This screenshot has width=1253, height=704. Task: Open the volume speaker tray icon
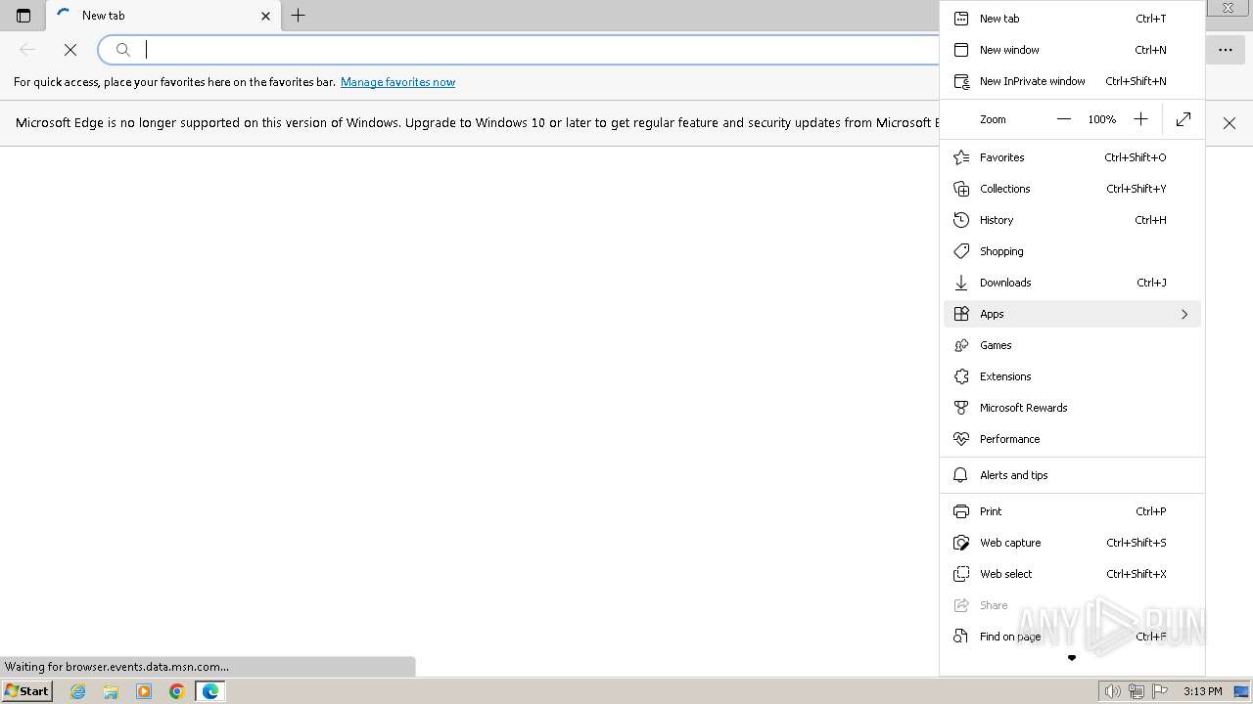pos(1113,691)
